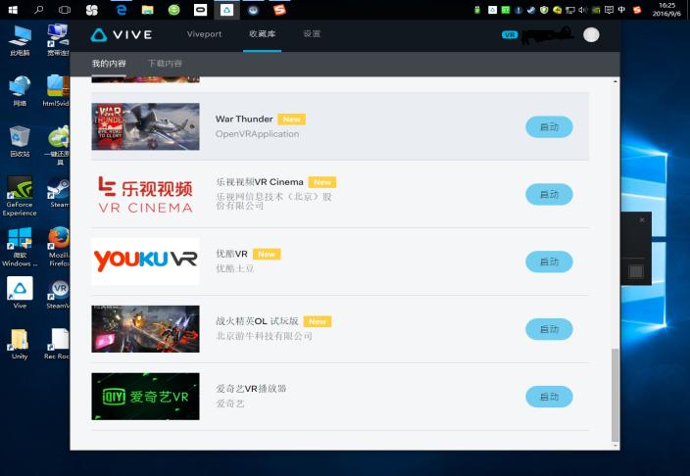Click the 乐视视频 VR Cinema thumbnail

click(145, 194)
